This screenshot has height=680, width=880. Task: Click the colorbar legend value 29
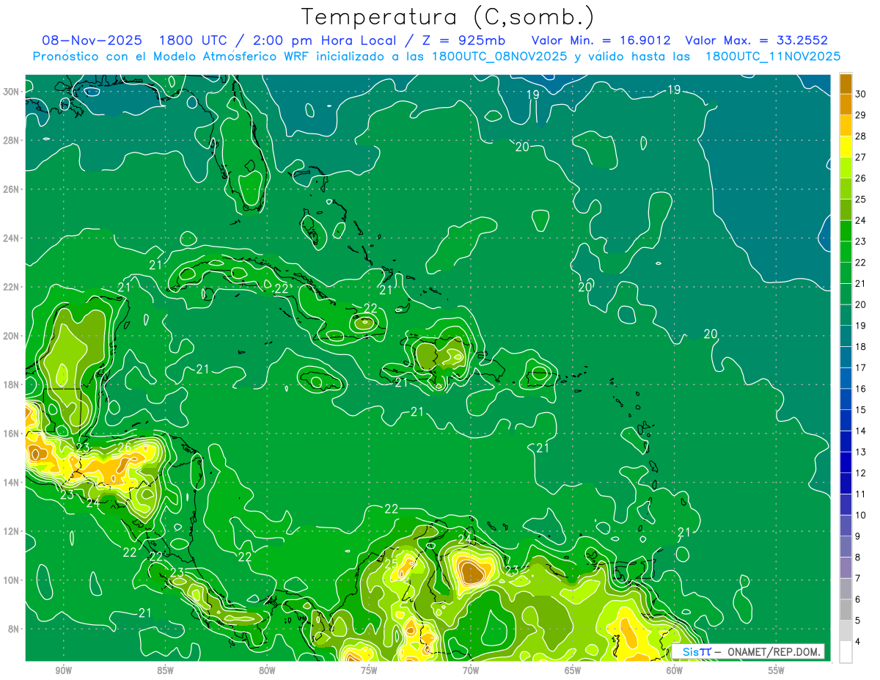coord(861,115)
